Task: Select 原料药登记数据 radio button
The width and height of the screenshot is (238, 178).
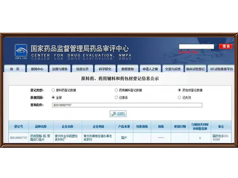Action: (53, 90)
